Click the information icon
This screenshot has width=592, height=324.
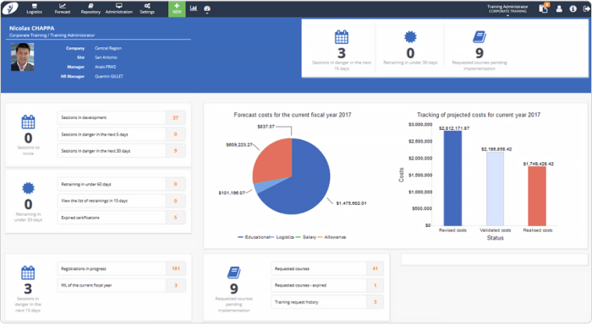point(573,8)
